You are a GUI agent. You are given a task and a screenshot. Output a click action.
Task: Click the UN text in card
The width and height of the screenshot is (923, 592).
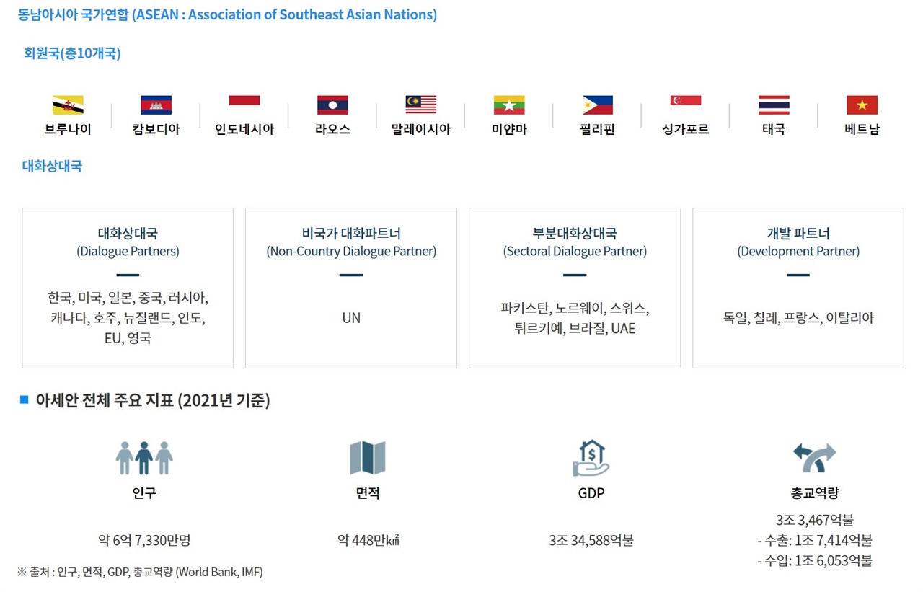[351, 318]
